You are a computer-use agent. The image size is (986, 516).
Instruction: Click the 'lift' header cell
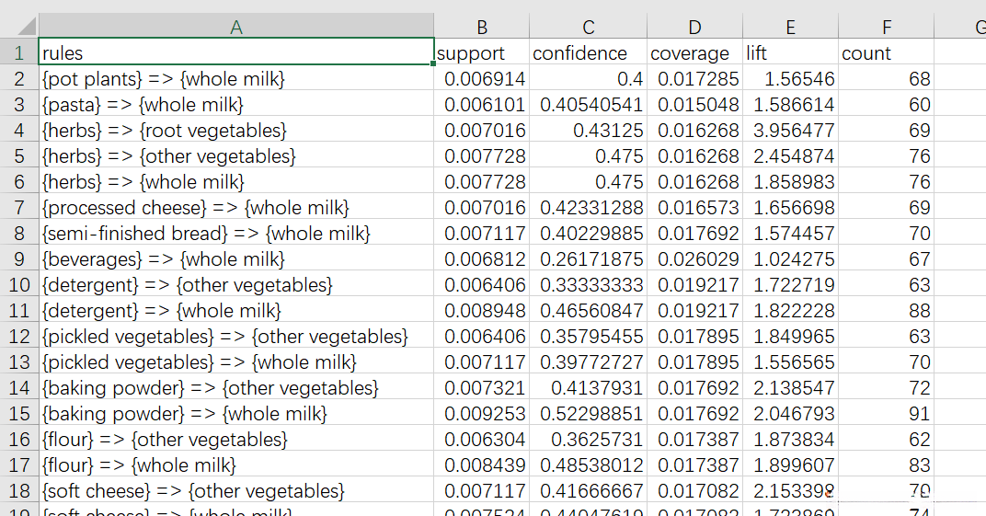tap(790, 53)
